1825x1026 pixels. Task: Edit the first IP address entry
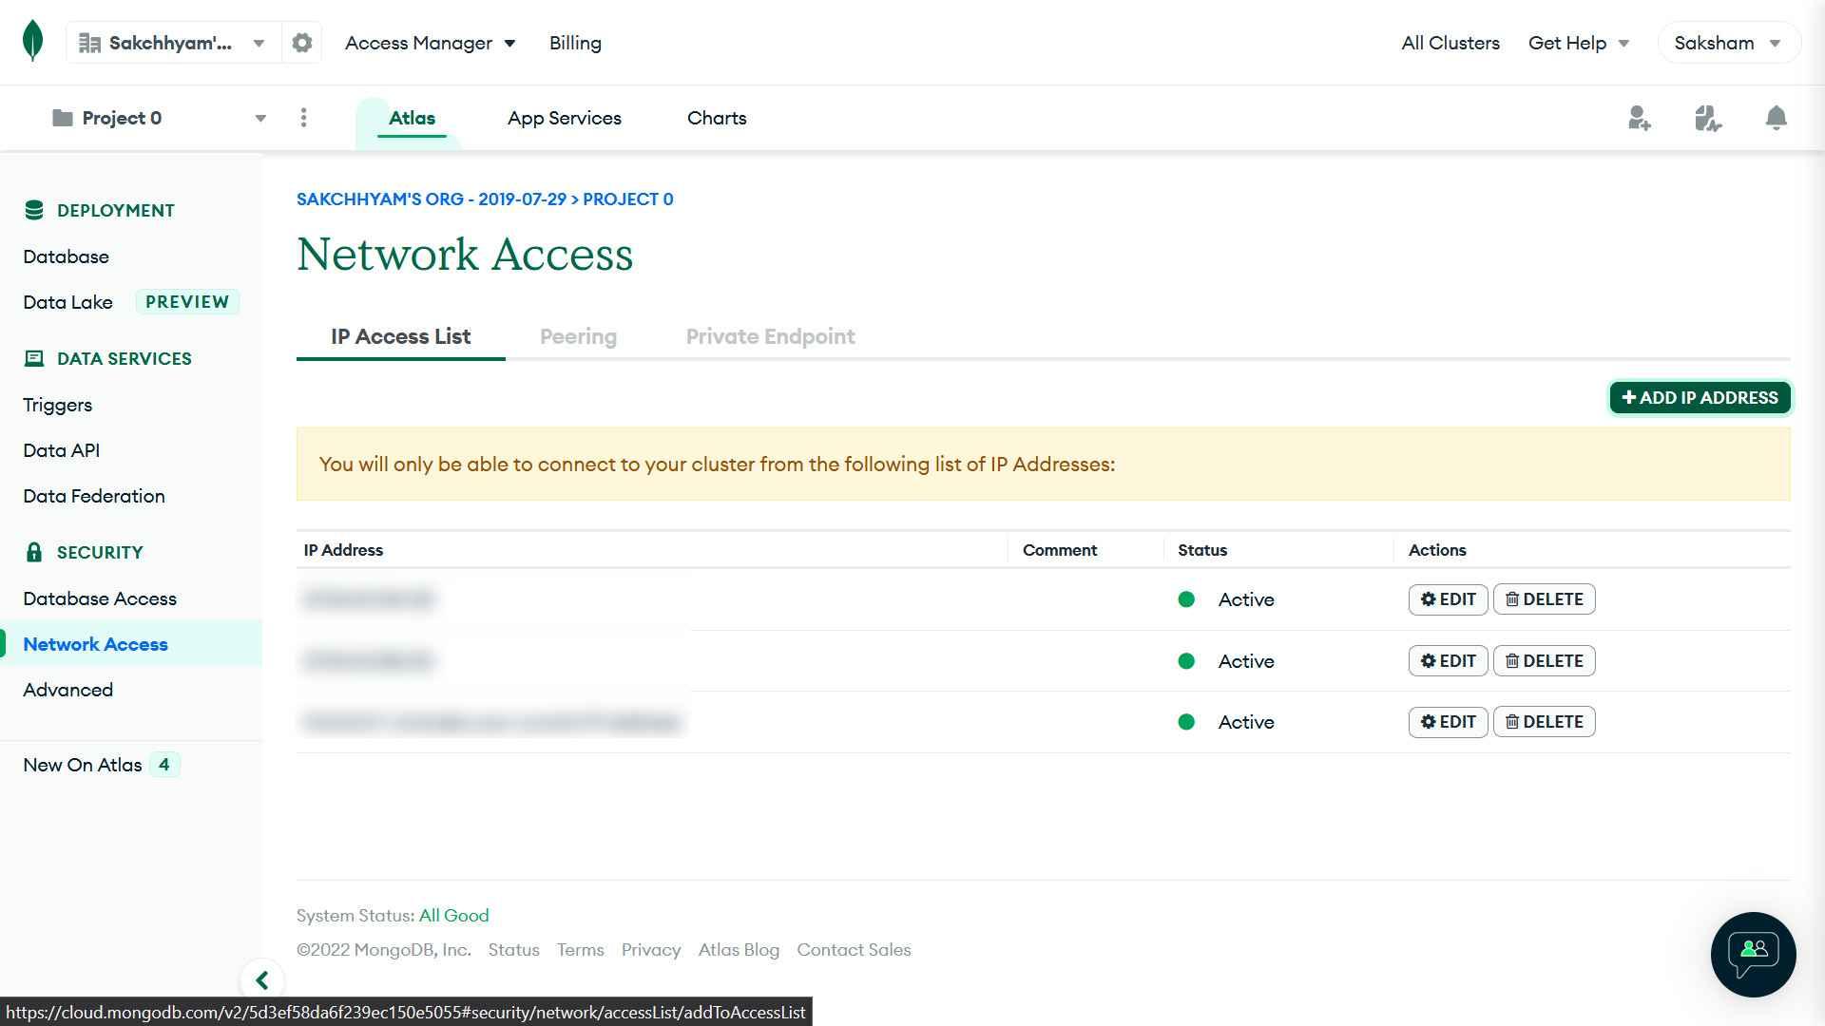[1448, 599]
